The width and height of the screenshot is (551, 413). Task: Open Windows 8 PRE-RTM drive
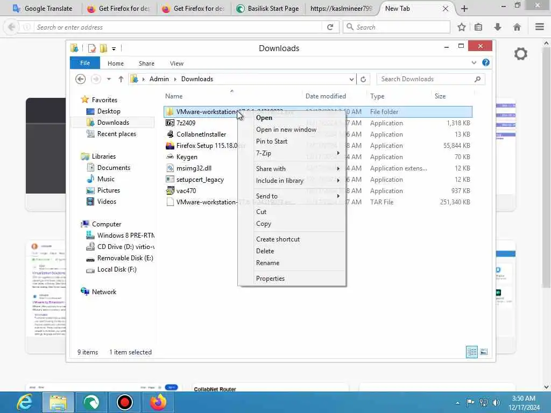pos(126,236)
